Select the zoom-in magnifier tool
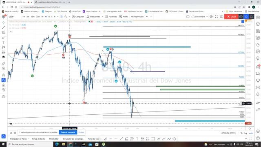Viewport: 261px width, 147px height. tap(4, 69)
